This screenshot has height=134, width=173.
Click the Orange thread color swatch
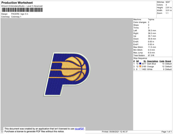[x=140, y=66]
